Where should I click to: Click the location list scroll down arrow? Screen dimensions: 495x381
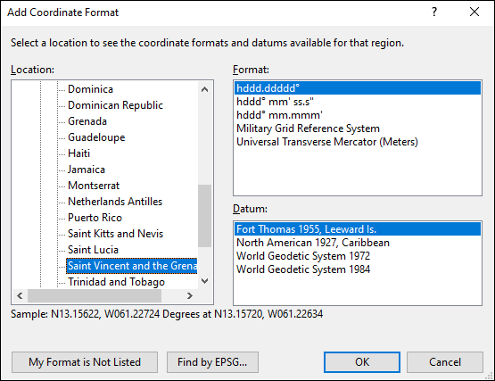(204, 281)
